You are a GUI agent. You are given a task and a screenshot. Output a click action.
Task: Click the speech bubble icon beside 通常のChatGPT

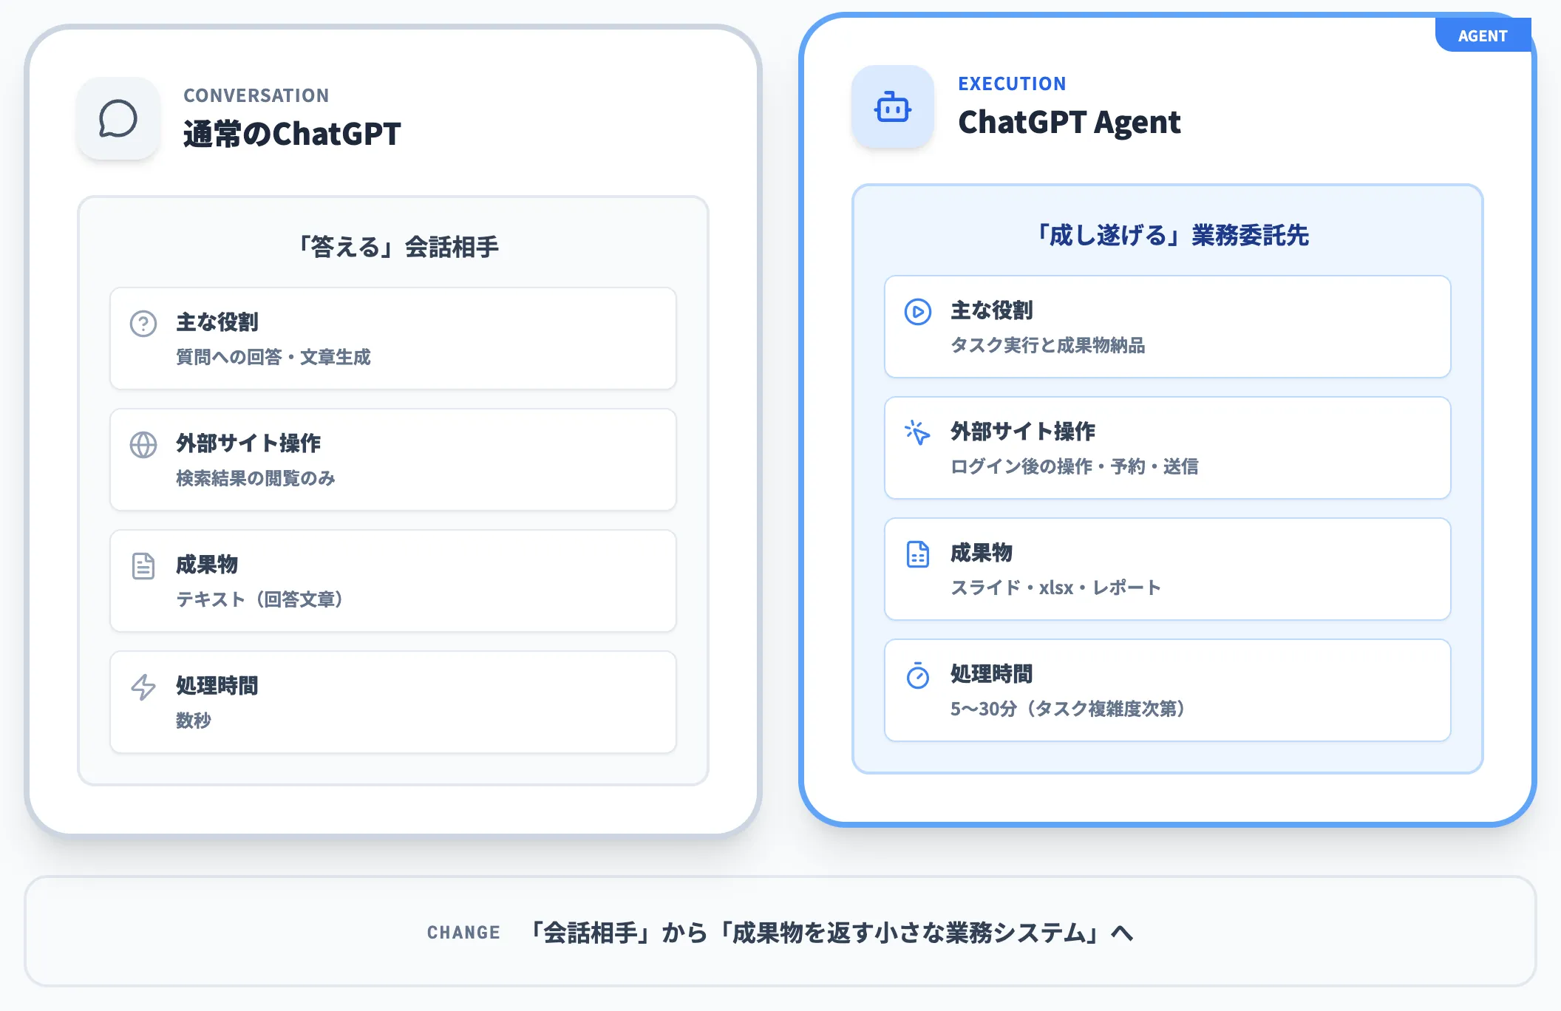click(118, 118)
